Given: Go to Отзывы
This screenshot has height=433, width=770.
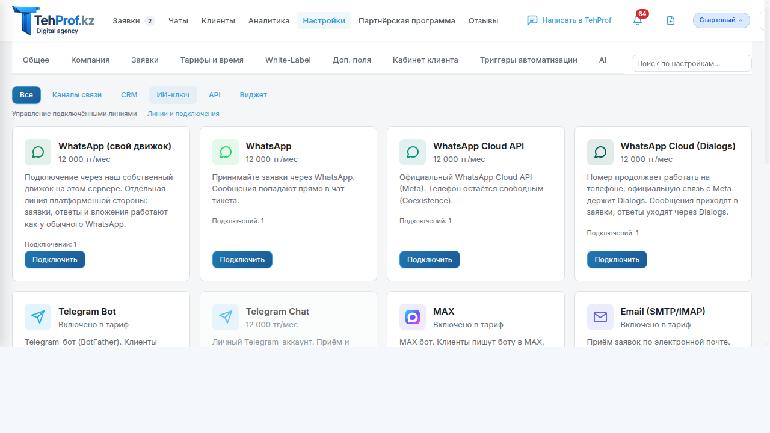Looking at the screenshot, I should tap(484, 20).
